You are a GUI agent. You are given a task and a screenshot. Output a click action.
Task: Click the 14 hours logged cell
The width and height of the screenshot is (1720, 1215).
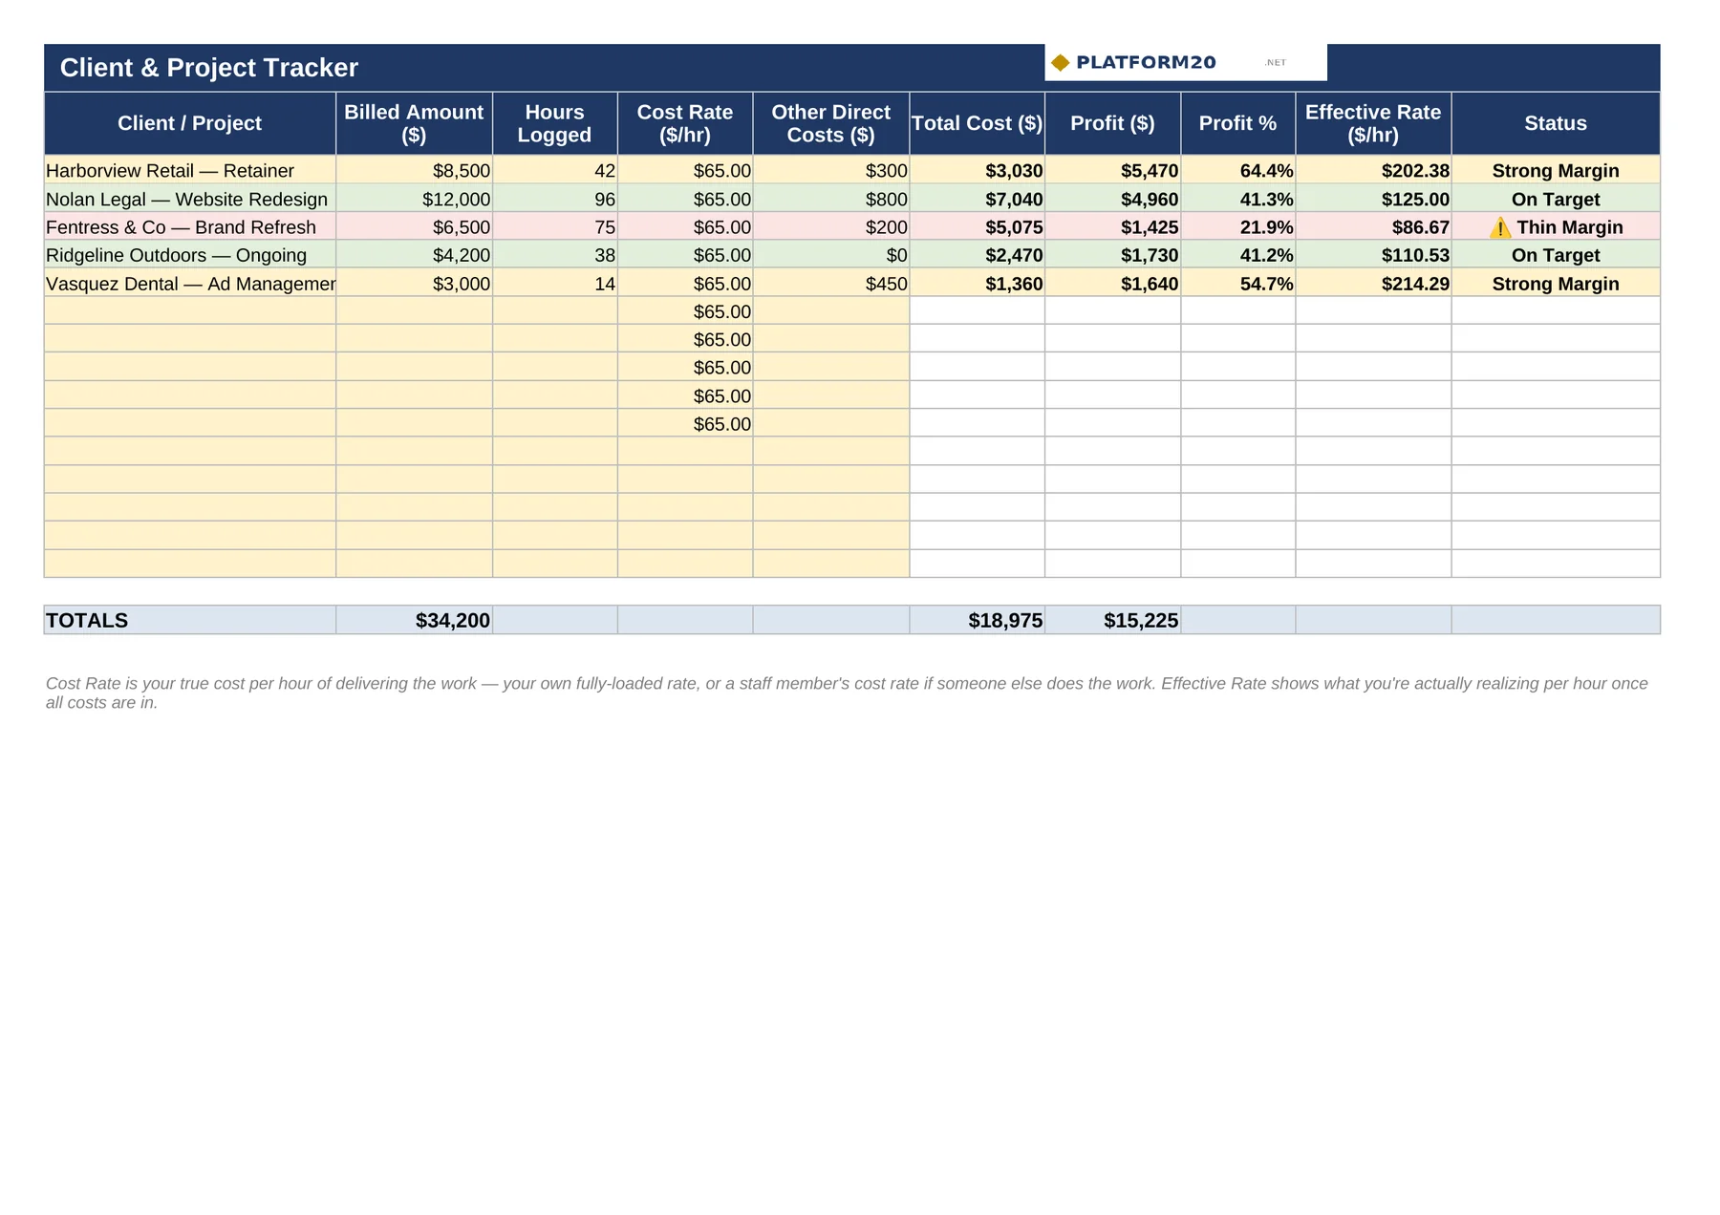pos(554,283)
